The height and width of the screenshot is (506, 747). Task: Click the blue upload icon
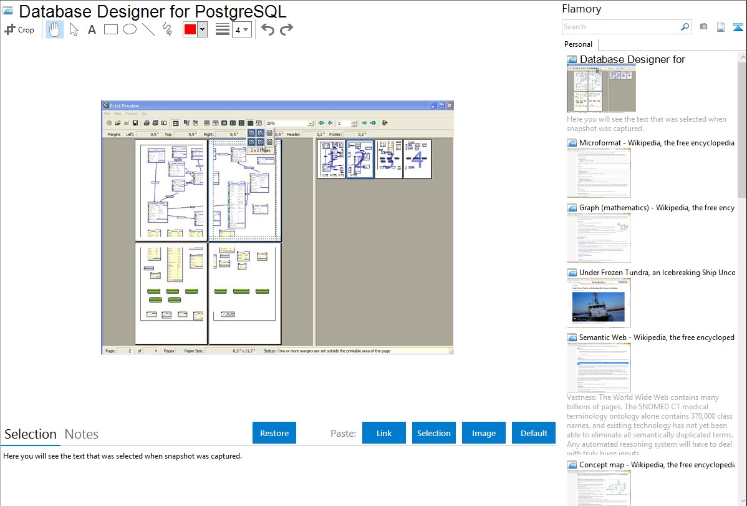(x=738, y=27)
